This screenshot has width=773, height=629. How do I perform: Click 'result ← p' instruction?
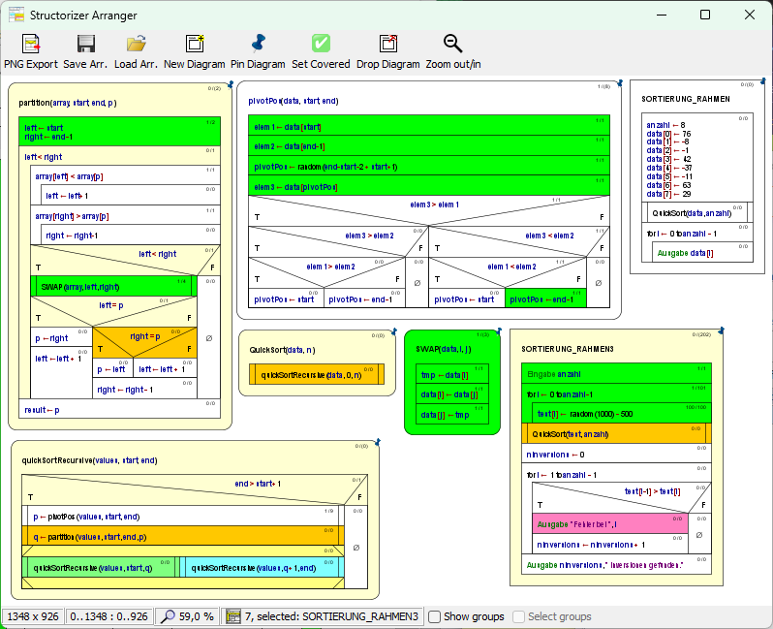[119, 409]
